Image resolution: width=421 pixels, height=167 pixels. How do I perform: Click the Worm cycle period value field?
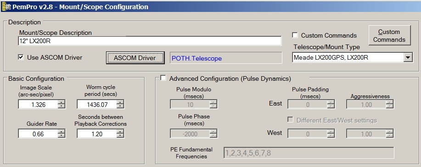(x=97, y=105)
